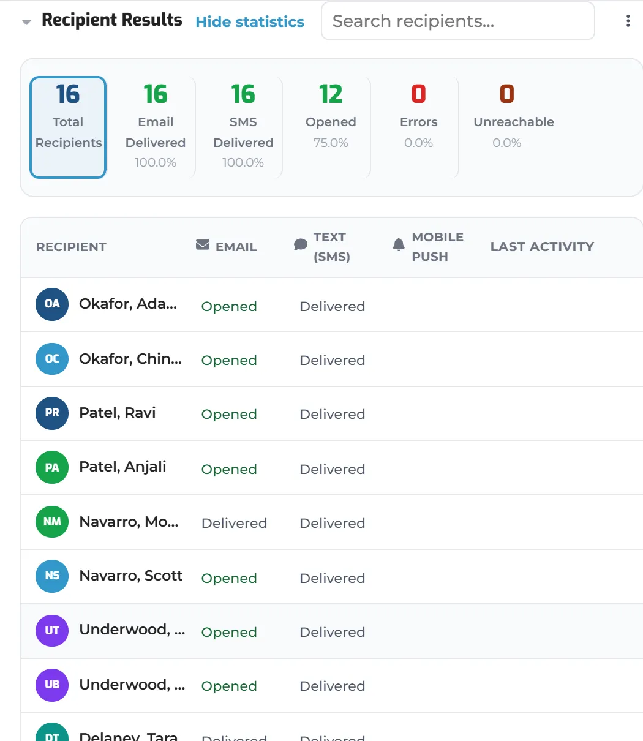Click the UT Underwood avatar
This screenshot has height=741, width=643.
(52, 630)
